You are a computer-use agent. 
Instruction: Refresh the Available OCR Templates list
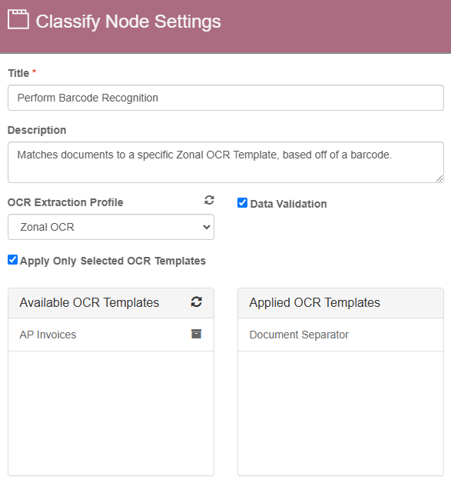tap(196, 301)
